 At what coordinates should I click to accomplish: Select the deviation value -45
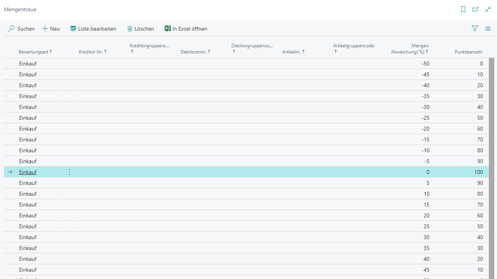tap(425, 74)
